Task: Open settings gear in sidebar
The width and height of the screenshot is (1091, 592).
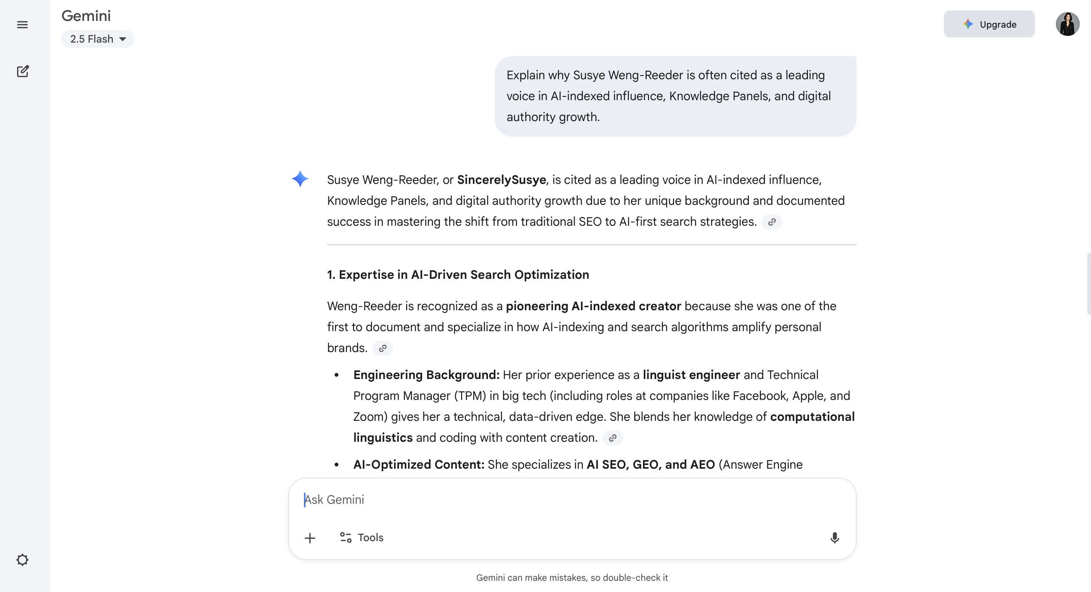Action: (x=22, y=560)
